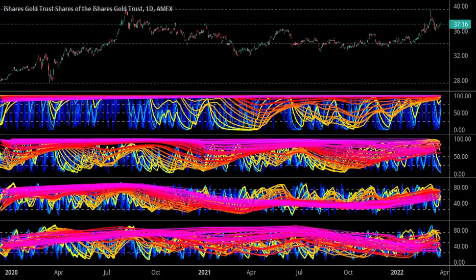Click the 28.00 value on price axis

(x=461, y=80)
